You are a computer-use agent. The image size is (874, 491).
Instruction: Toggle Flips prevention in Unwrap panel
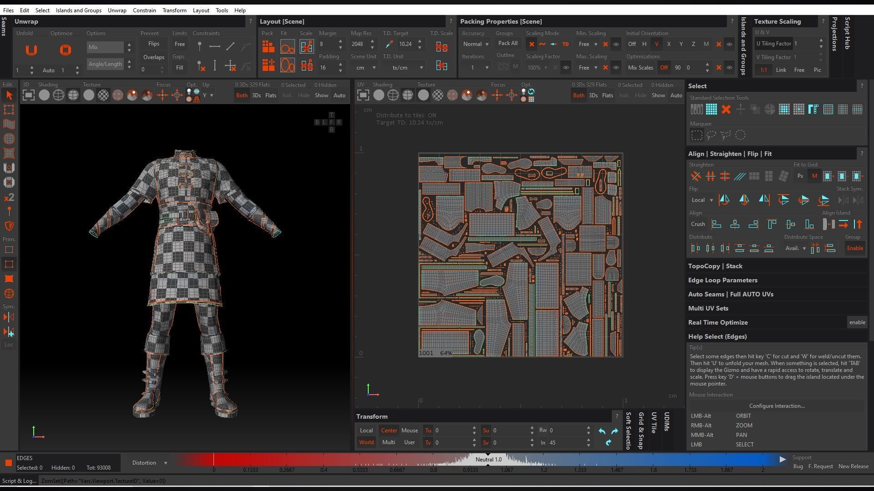click(x=153, y=44)
